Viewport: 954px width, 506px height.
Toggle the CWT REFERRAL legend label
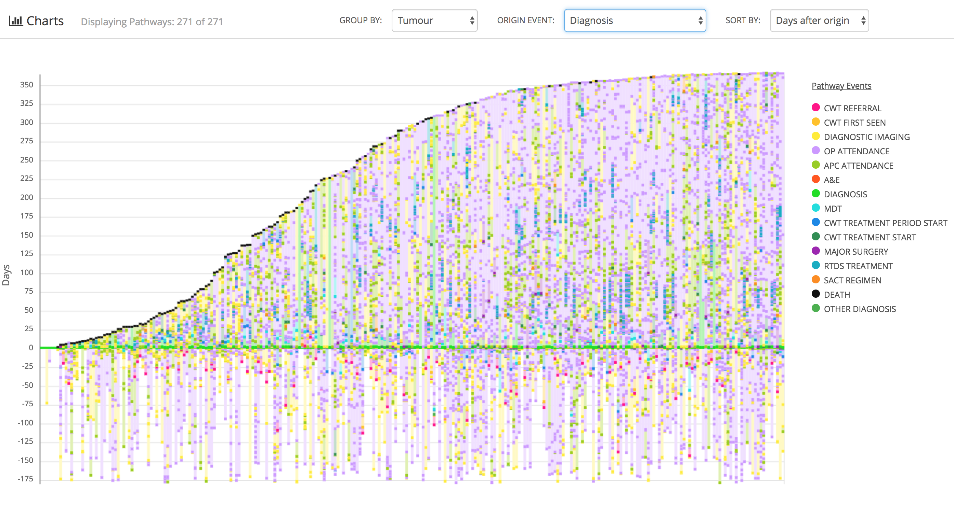(852, 108)
